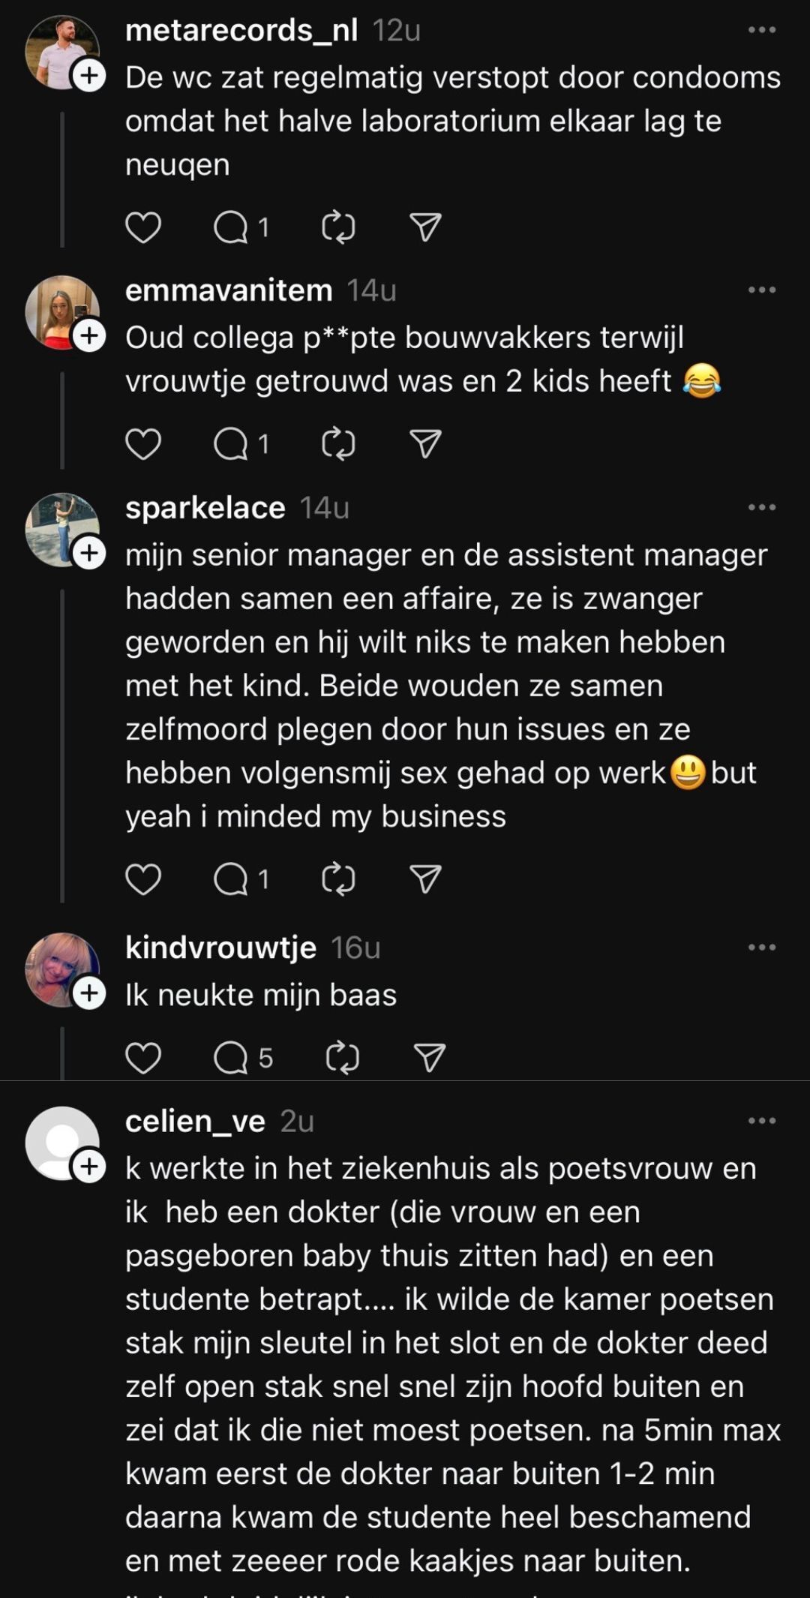Open more options for sparkelace's comment
The image size is (810, 1598).
[x=762, y=508]
